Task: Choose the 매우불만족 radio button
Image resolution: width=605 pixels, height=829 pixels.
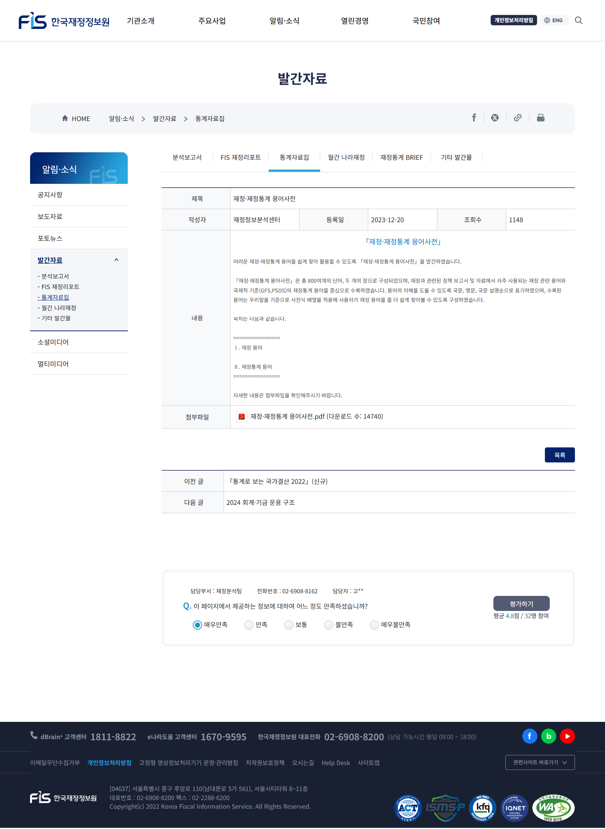Action: [374, 625]
